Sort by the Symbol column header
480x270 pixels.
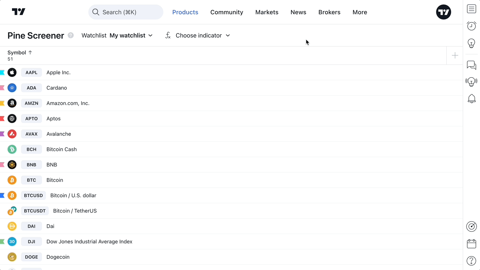[20, 52]
